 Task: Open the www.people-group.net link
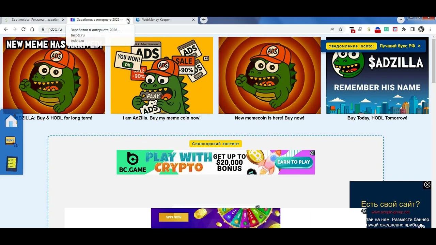coord(390,212)
